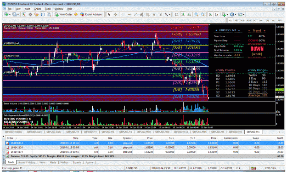Expand the Indicators dropdown arrow

tap(227, 14)
